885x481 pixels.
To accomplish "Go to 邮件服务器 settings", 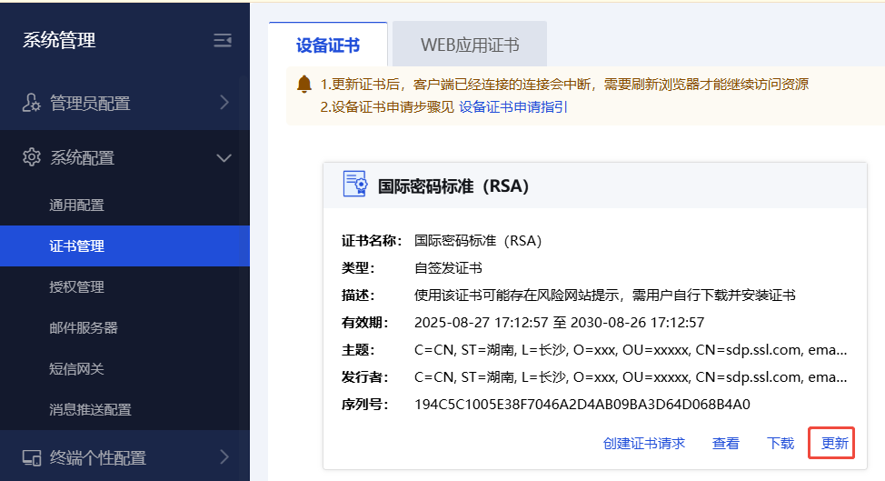I will click(83, 328).
